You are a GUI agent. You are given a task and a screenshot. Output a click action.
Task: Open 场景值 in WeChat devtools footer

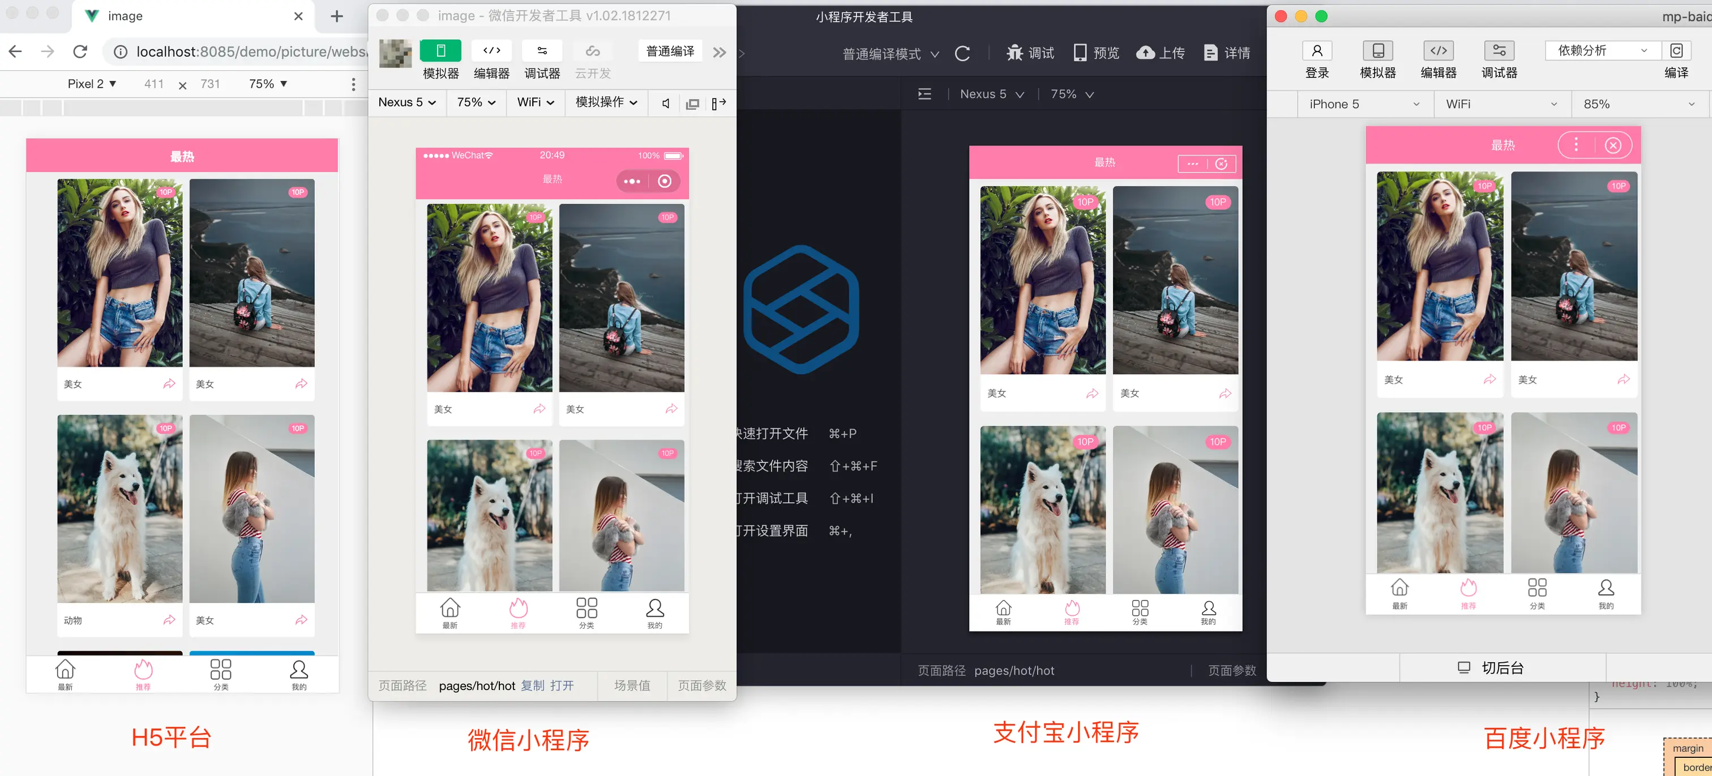[632, 685]
